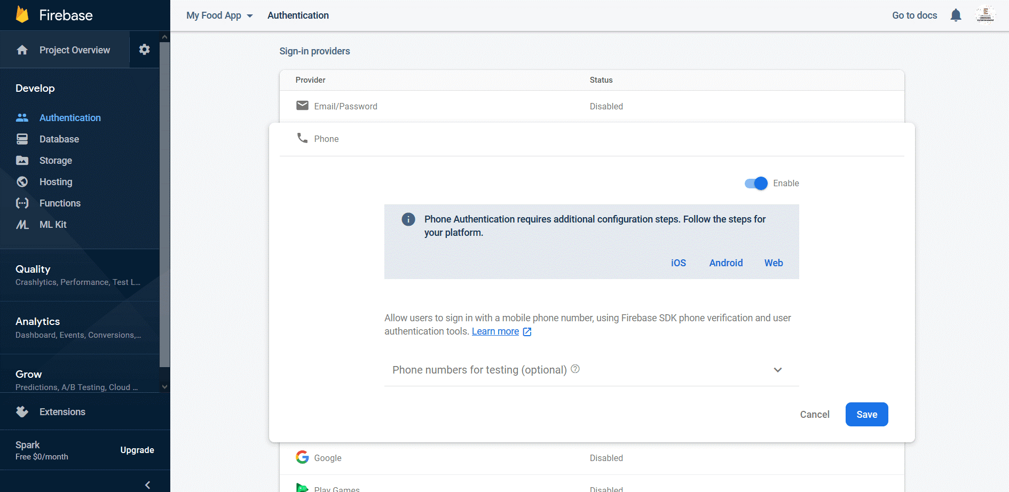Disable the Phone provider Enable toggle
The height and width of the screenshot is (492, 1009).
click(x=754, y=183)
